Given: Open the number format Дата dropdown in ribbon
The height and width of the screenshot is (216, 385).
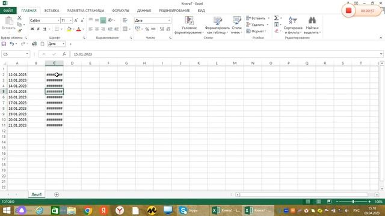Looking at the screenshot, I should point(169,20).
